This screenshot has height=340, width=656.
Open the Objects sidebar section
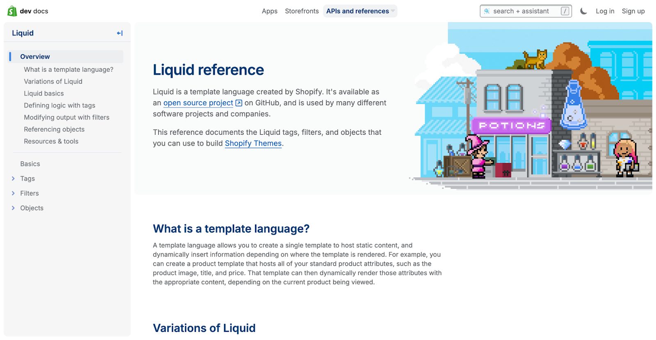pyautogui.click(x=32, y=208)
